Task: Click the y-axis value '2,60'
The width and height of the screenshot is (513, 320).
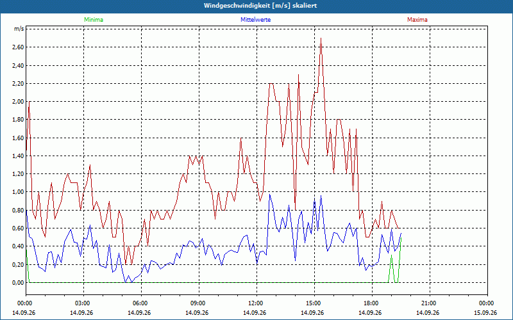Action: point(18,47)
